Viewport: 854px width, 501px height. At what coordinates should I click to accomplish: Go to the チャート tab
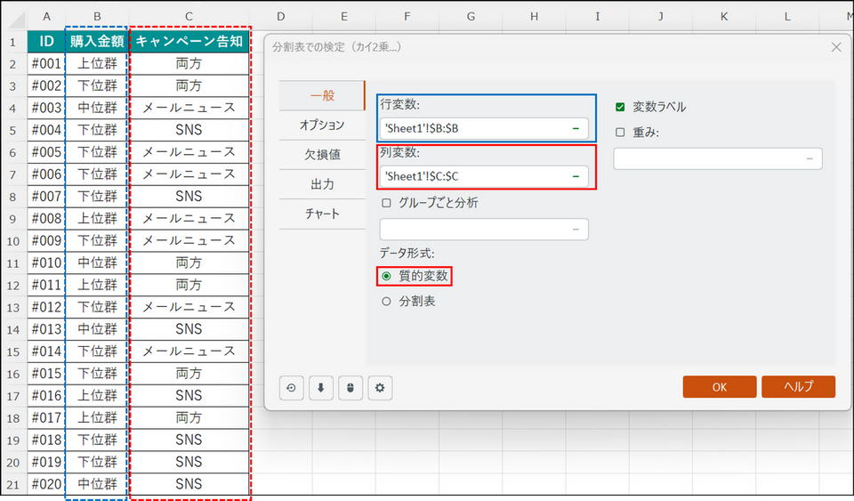(322, 214)
